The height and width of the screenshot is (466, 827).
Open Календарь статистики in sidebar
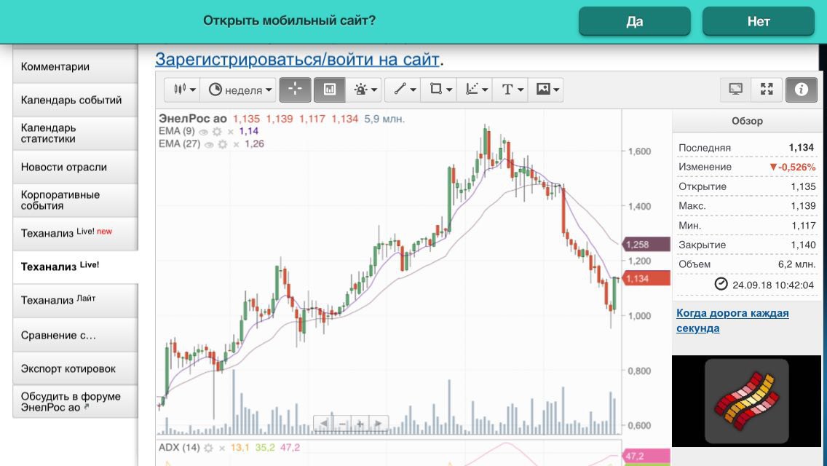click(76, 133)
